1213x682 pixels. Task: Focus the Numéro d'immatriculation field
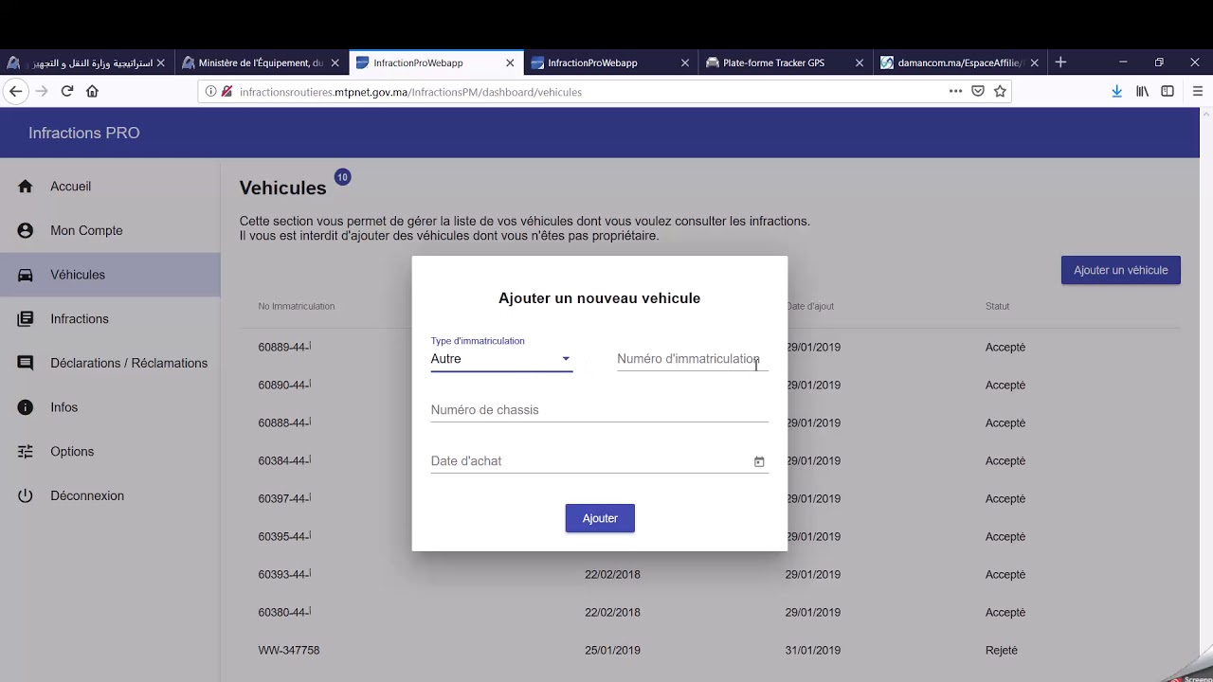pos(692,359)
